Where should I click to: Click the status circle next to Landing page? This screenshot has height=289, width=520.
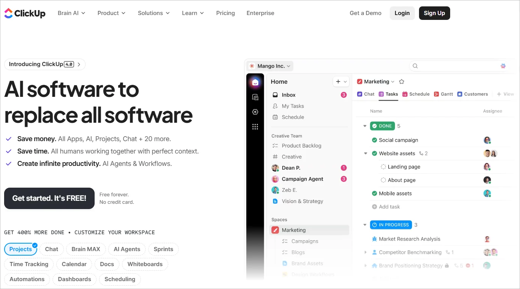coord(383,167)
